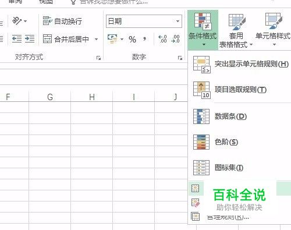
Task: Open Cell Styles (单元格样式)
Action: coord(273,30)
